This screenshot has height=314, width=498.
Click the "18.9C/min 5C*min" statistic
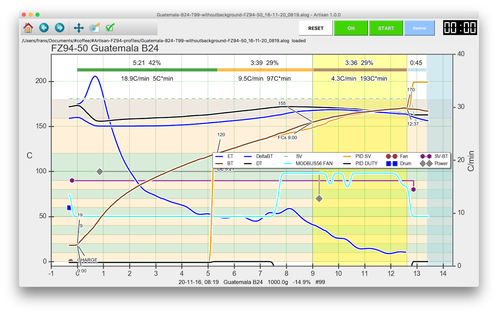point(147,79)
